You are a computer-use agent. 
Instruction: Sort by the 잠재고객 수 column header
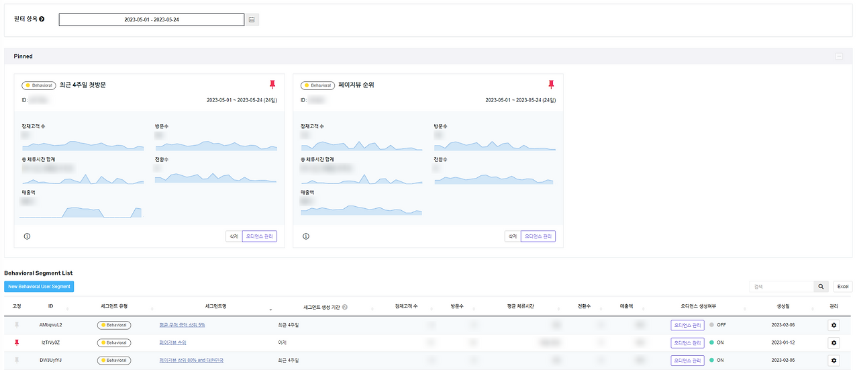407,306
